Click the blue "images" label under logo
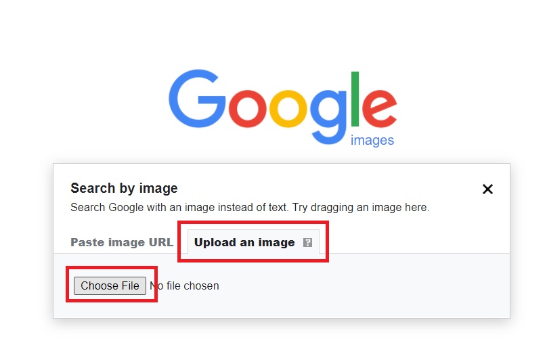Viewport: 547px width, 343px height. (372, 141)
